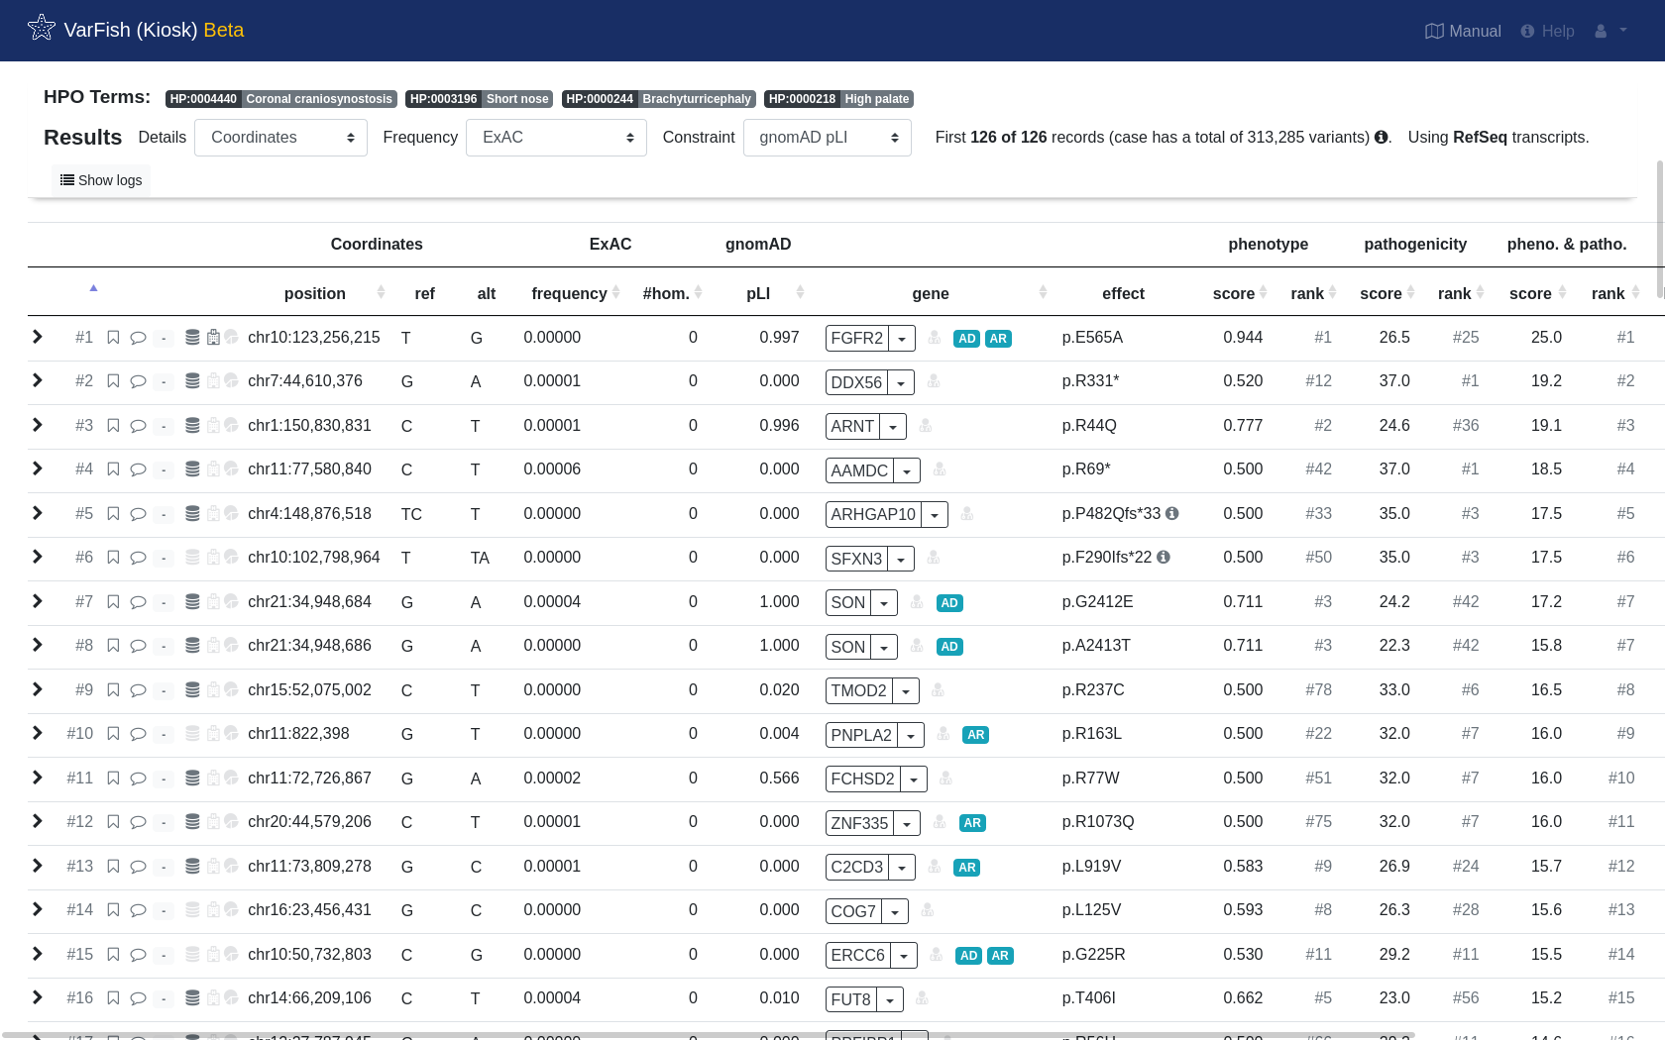
Task: Open comment bubble for row #5
Action: click(x=139, y=514)
